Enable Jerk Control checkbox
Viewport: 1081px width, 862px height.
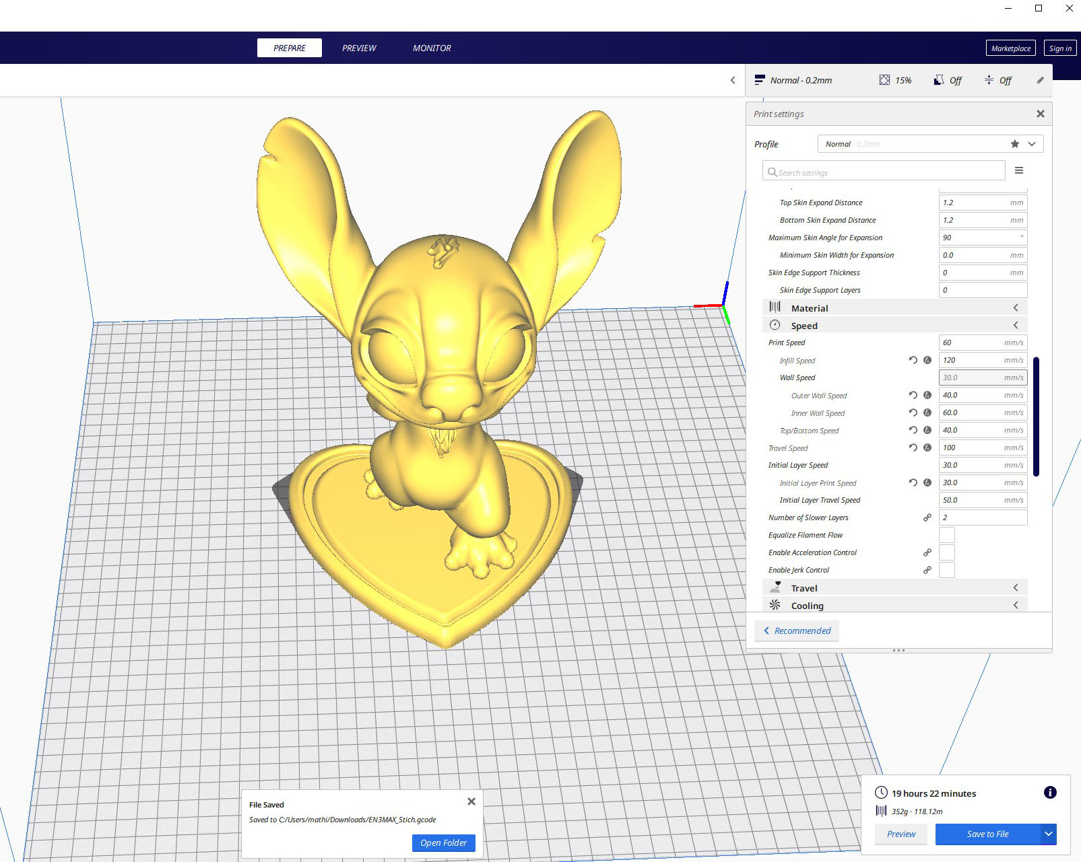point(947,570)
